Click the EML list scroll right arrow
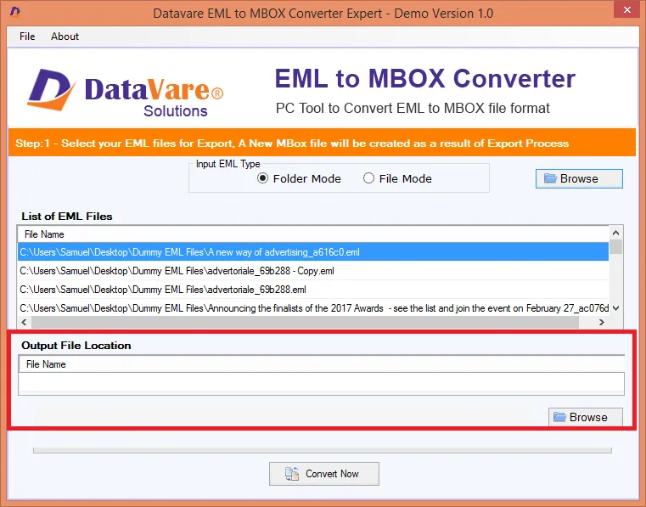 [602, 323]
